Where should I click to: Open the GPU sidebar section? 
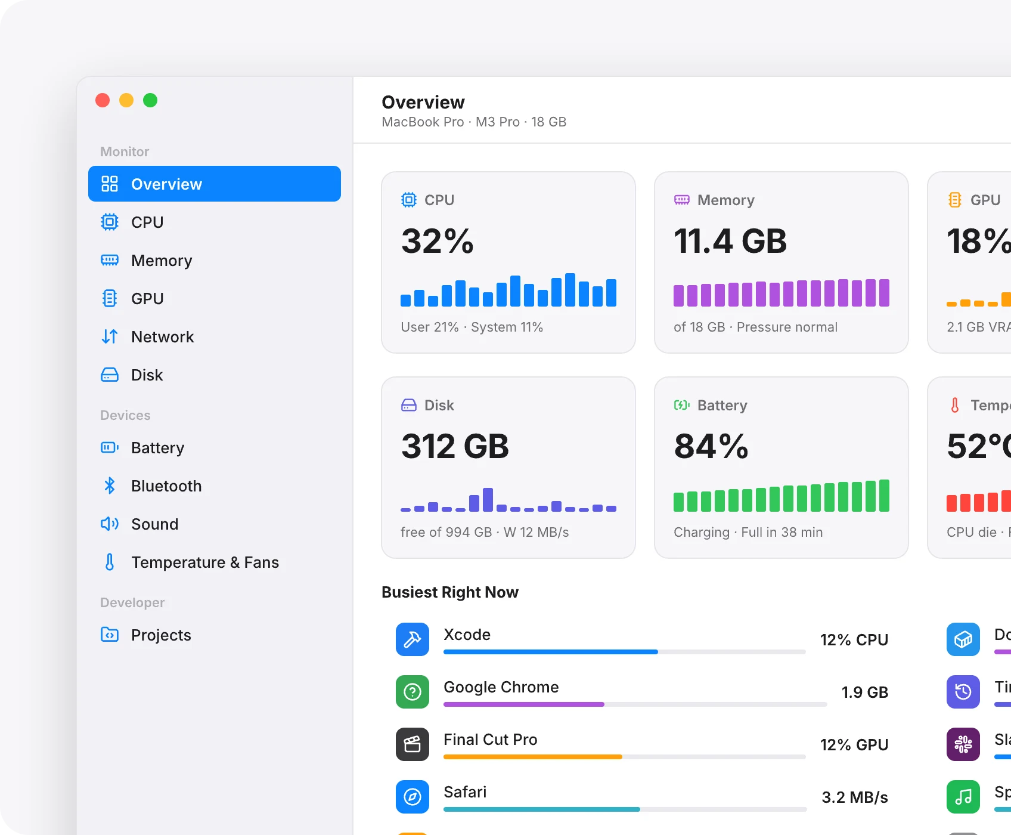[x=215, y=298]
